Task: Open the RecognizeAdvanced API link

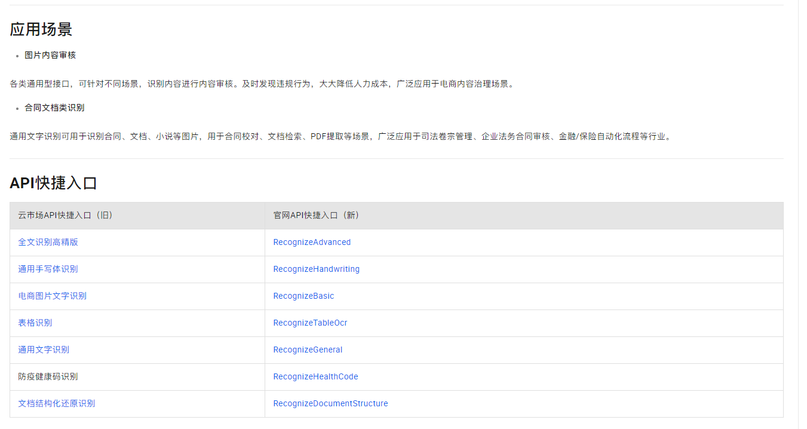Action: (x=312, y=242)
